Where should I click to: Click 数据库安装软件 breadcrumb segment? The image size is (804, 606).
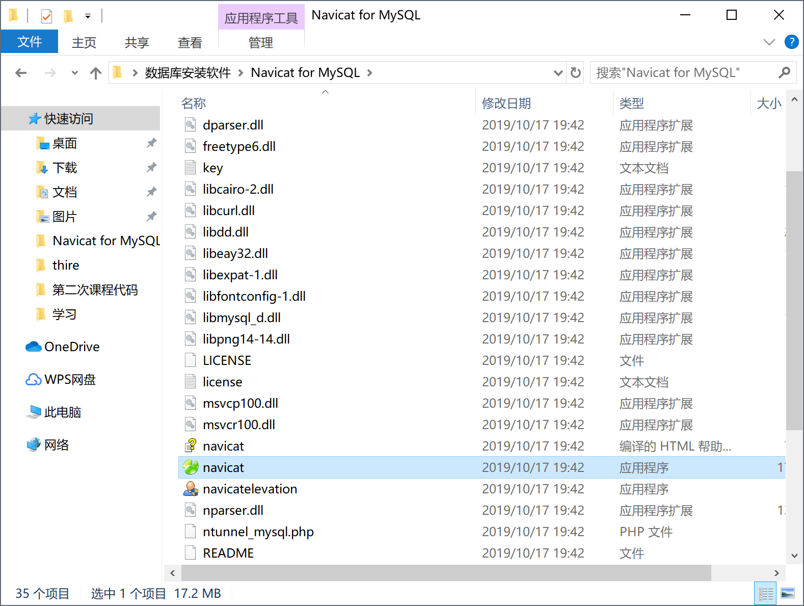tap(188, 73)
